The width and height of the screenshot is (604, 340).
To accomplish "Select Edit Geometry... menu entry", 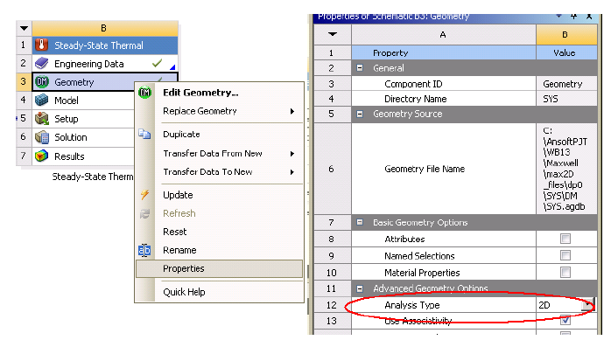I will pos(200,93).
